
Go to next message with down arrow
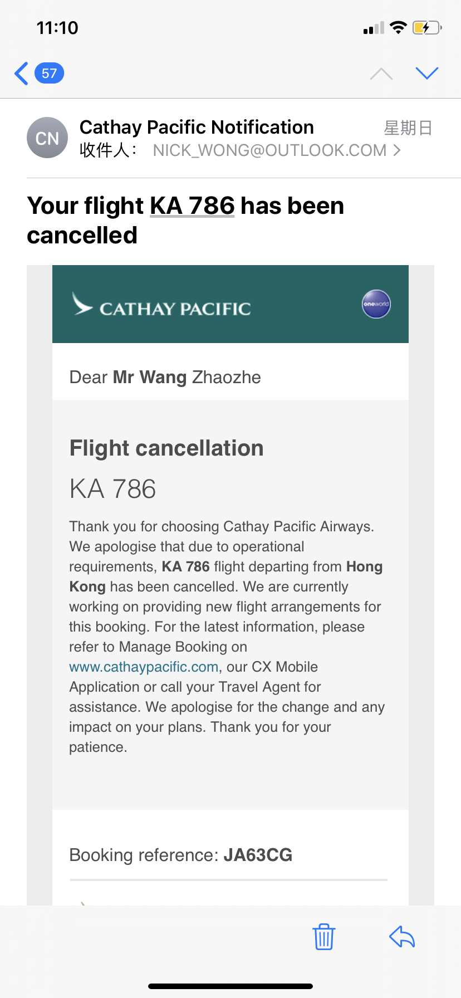[x=427, y=73]
